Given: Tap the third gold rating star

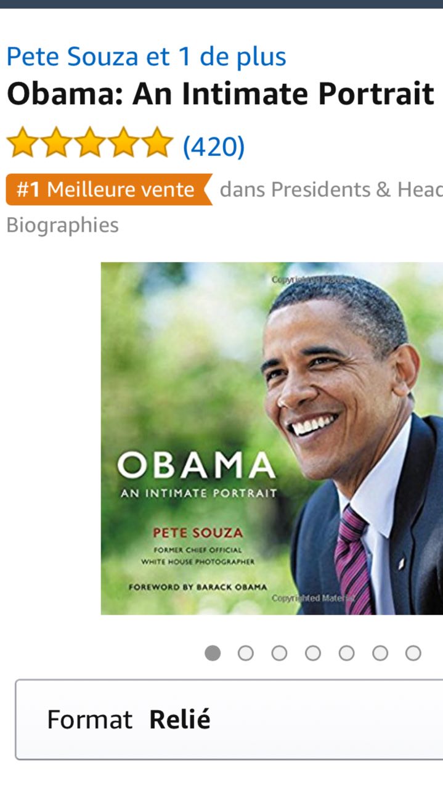Looking at the screenshot, I should (x=90, y=142).
